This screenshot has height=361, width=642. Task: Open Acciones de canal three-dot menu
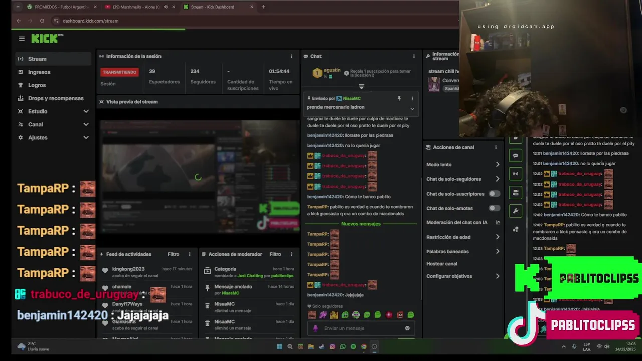click(496, 147)
